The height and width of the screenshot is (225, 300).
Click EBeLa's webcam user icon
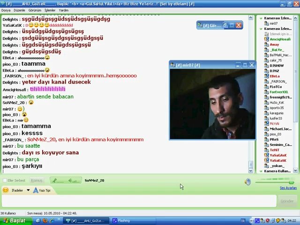point(267,76)
